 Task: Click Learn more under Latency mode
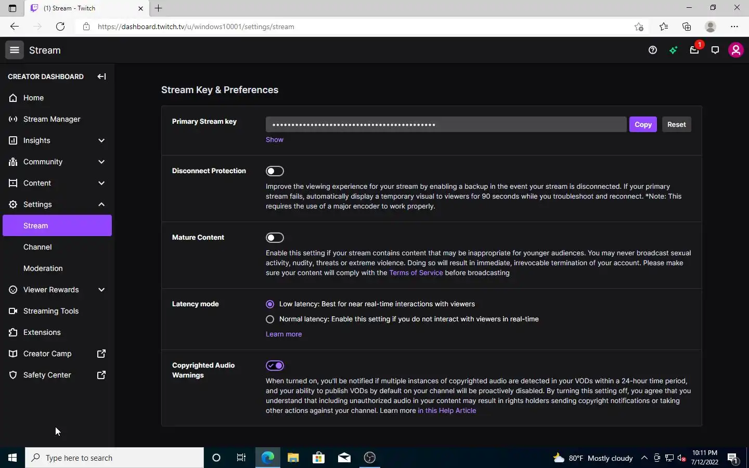coord(283,334)
